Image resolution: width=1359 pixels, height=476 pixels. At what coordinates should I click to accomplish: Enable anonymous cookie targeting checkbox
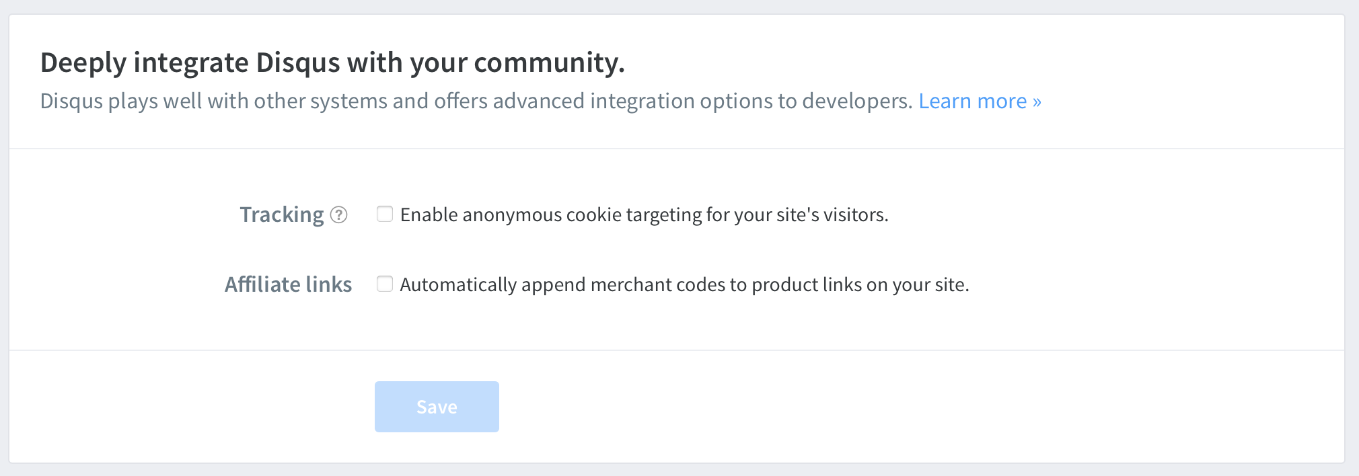385,214
